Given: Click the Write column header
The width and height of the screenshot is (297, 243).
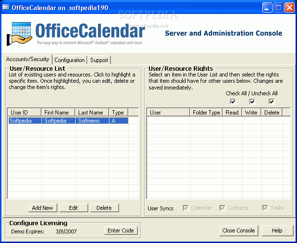Looking at the screenshot, I should (x=252, y=112).
